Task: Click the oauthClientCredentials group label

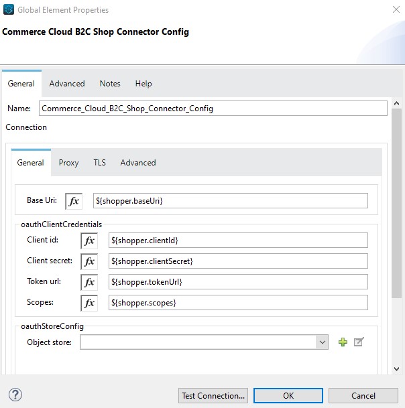Action: coord(62,224)
